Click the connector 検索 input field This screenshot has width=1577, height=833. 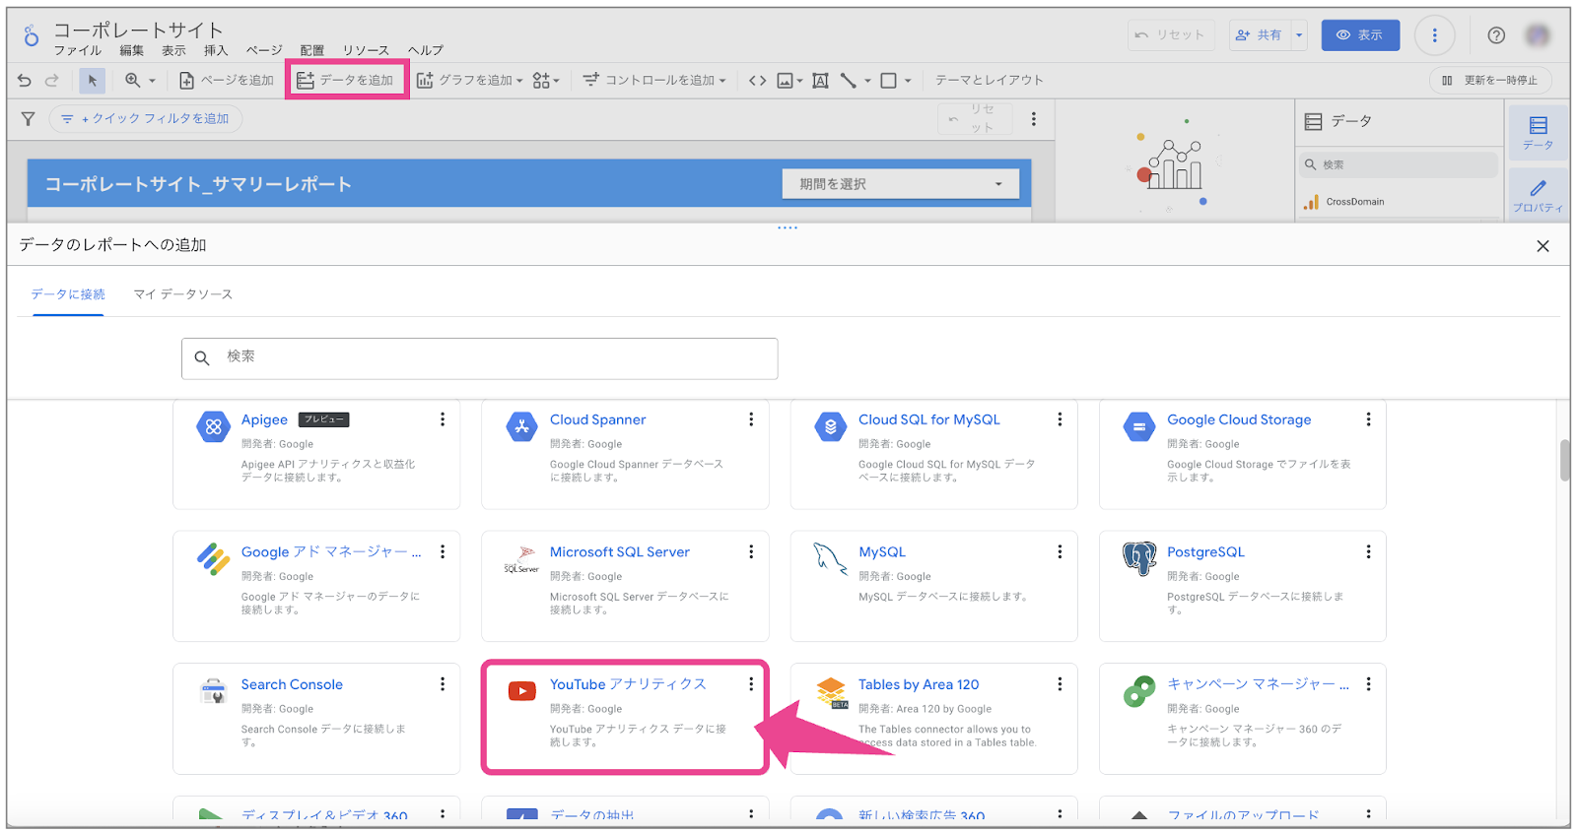coord(480,358)
